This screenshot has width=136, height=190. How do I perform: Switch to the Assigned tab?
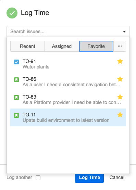[62, 46]
